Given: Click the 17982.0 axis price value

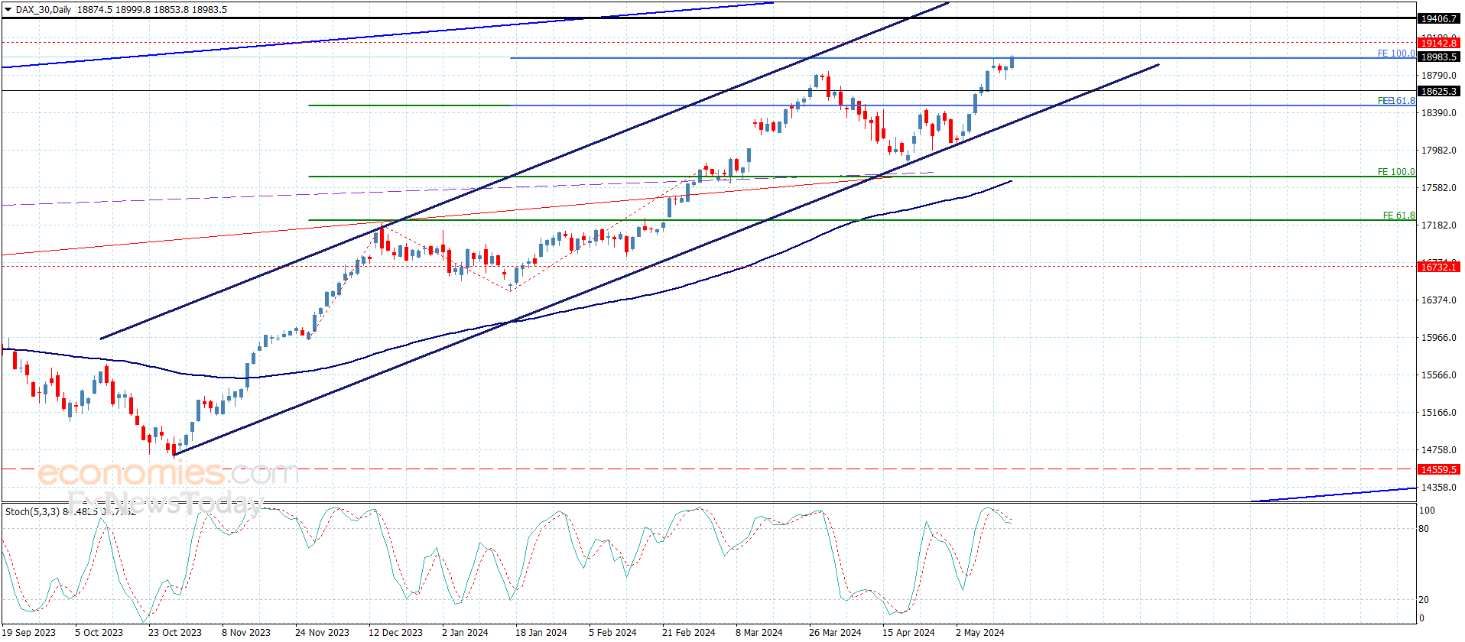Looking at the screenshot, I should 1438,151.
